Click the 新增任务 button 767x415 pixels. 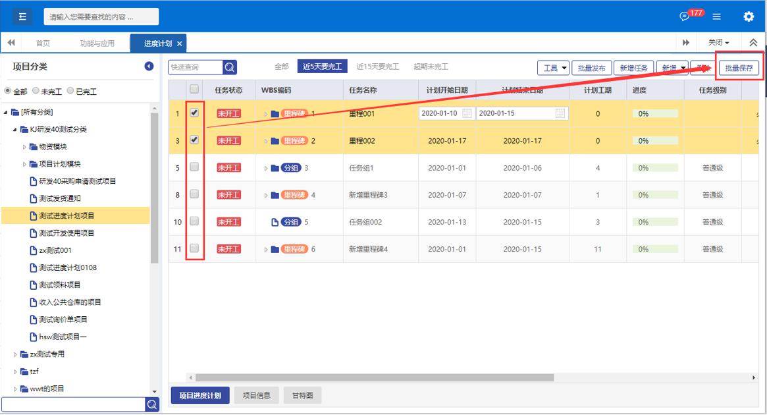click(633, 68)
